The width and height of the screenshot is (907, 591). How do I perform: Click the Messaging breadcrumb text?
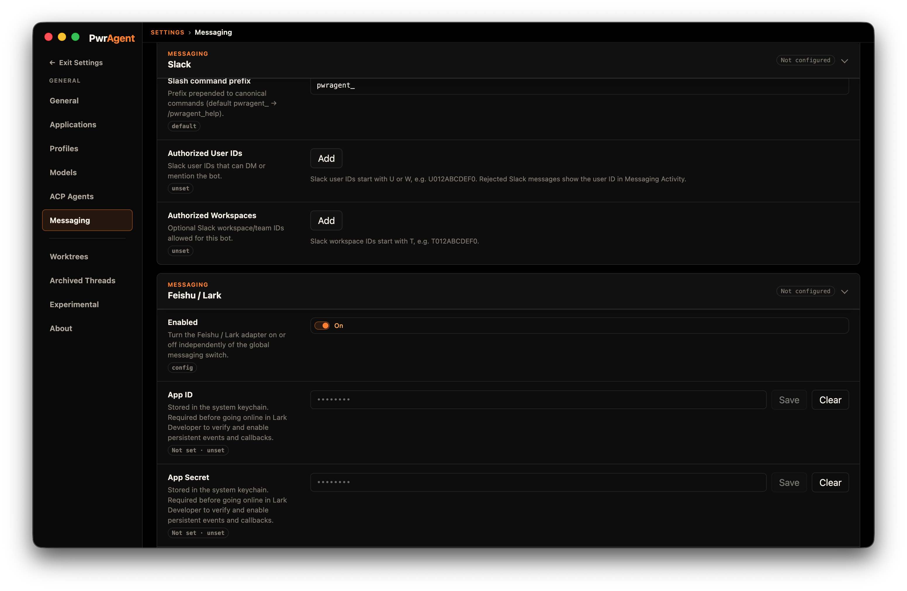click(x=213, y=32)
